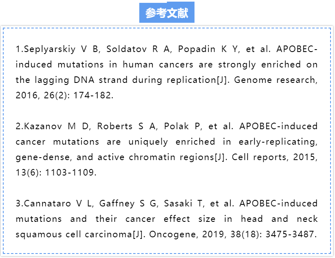Image resolution: width=335 pixels, height=258 pixels.
Task: Click the page range 1103-1109
Action: (x=70, y=173)
